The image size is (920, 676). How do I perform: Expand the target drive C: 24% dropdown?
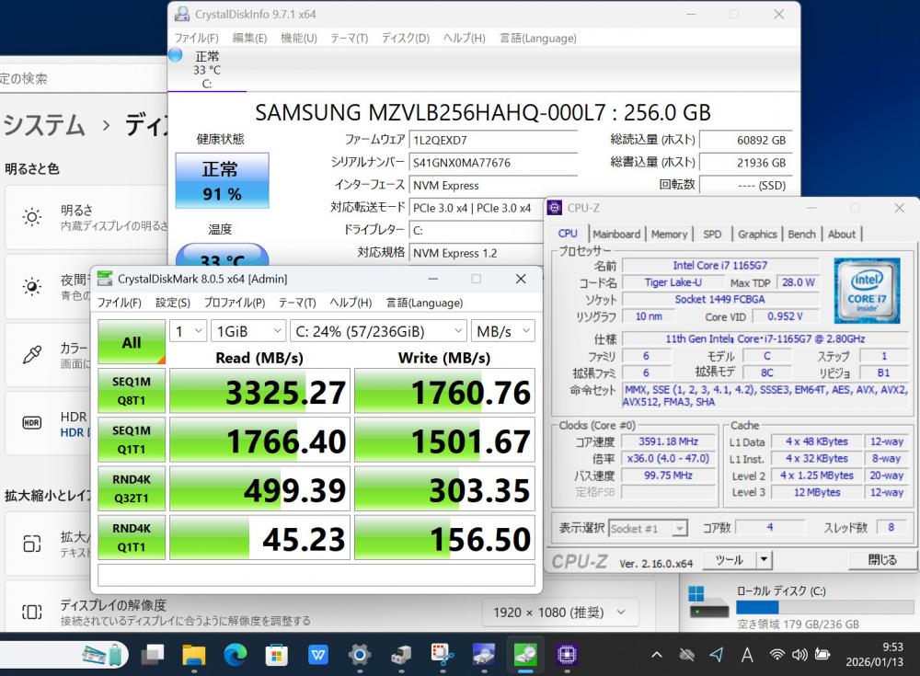tap(377, 331)
